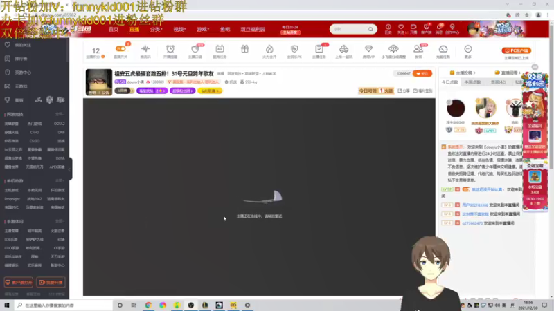Screen dimensions: 554x311
Task: Open 页游中心 item in sidebar
Action: pos(19,73)
